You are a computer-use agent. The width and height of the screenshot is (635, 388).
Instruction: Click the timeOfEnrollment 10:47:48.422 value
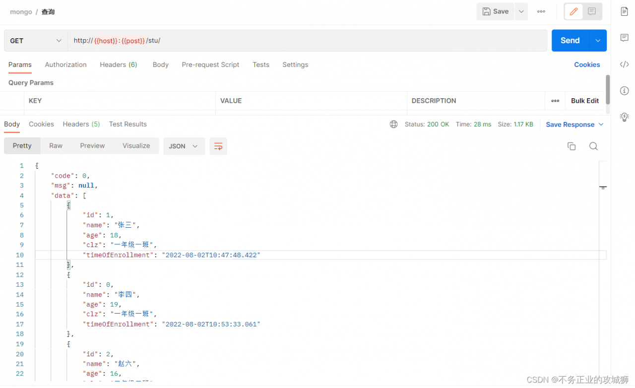pyautogui.click(x=211, y=255)
